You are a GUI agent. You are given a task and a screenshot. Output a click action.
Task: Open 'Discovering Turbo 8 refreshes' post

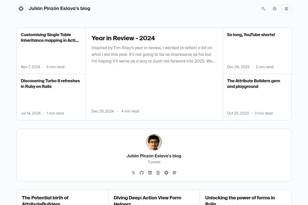[50, 84]
